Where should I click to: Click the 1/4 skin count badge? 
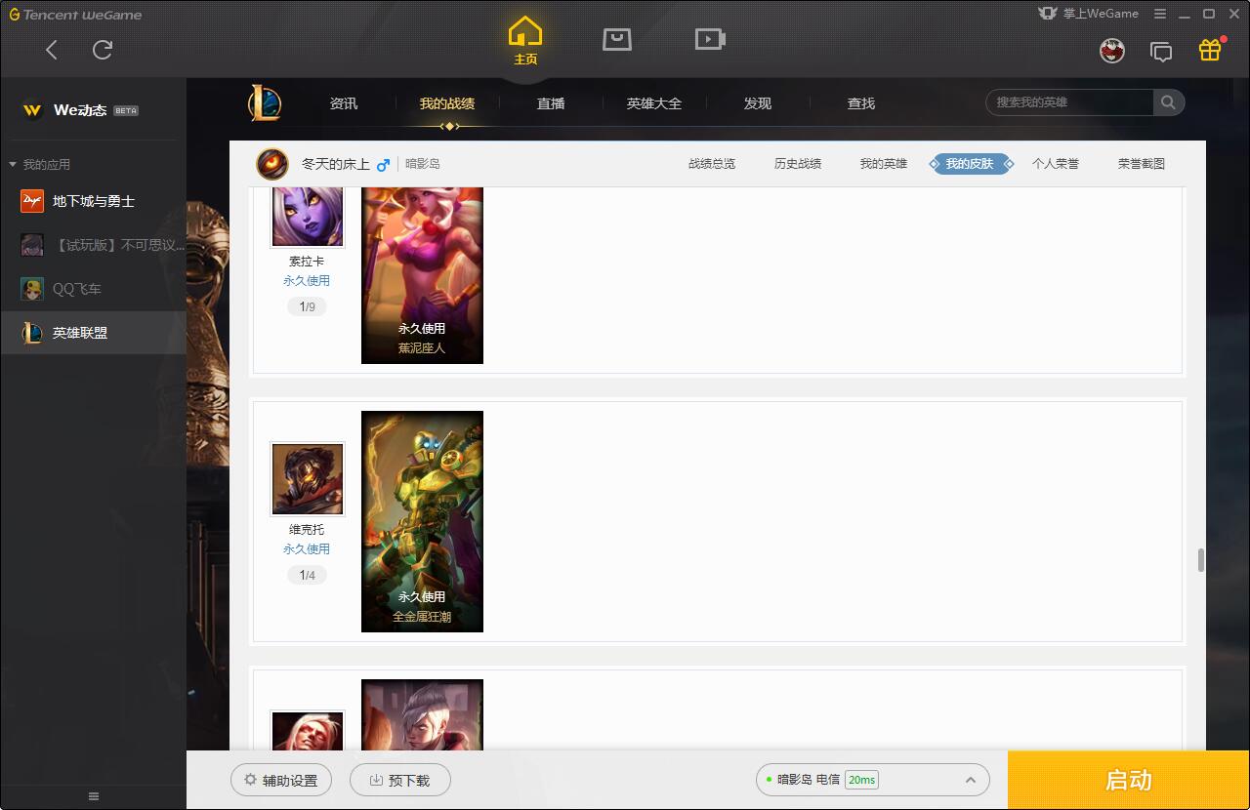point(307,575)
